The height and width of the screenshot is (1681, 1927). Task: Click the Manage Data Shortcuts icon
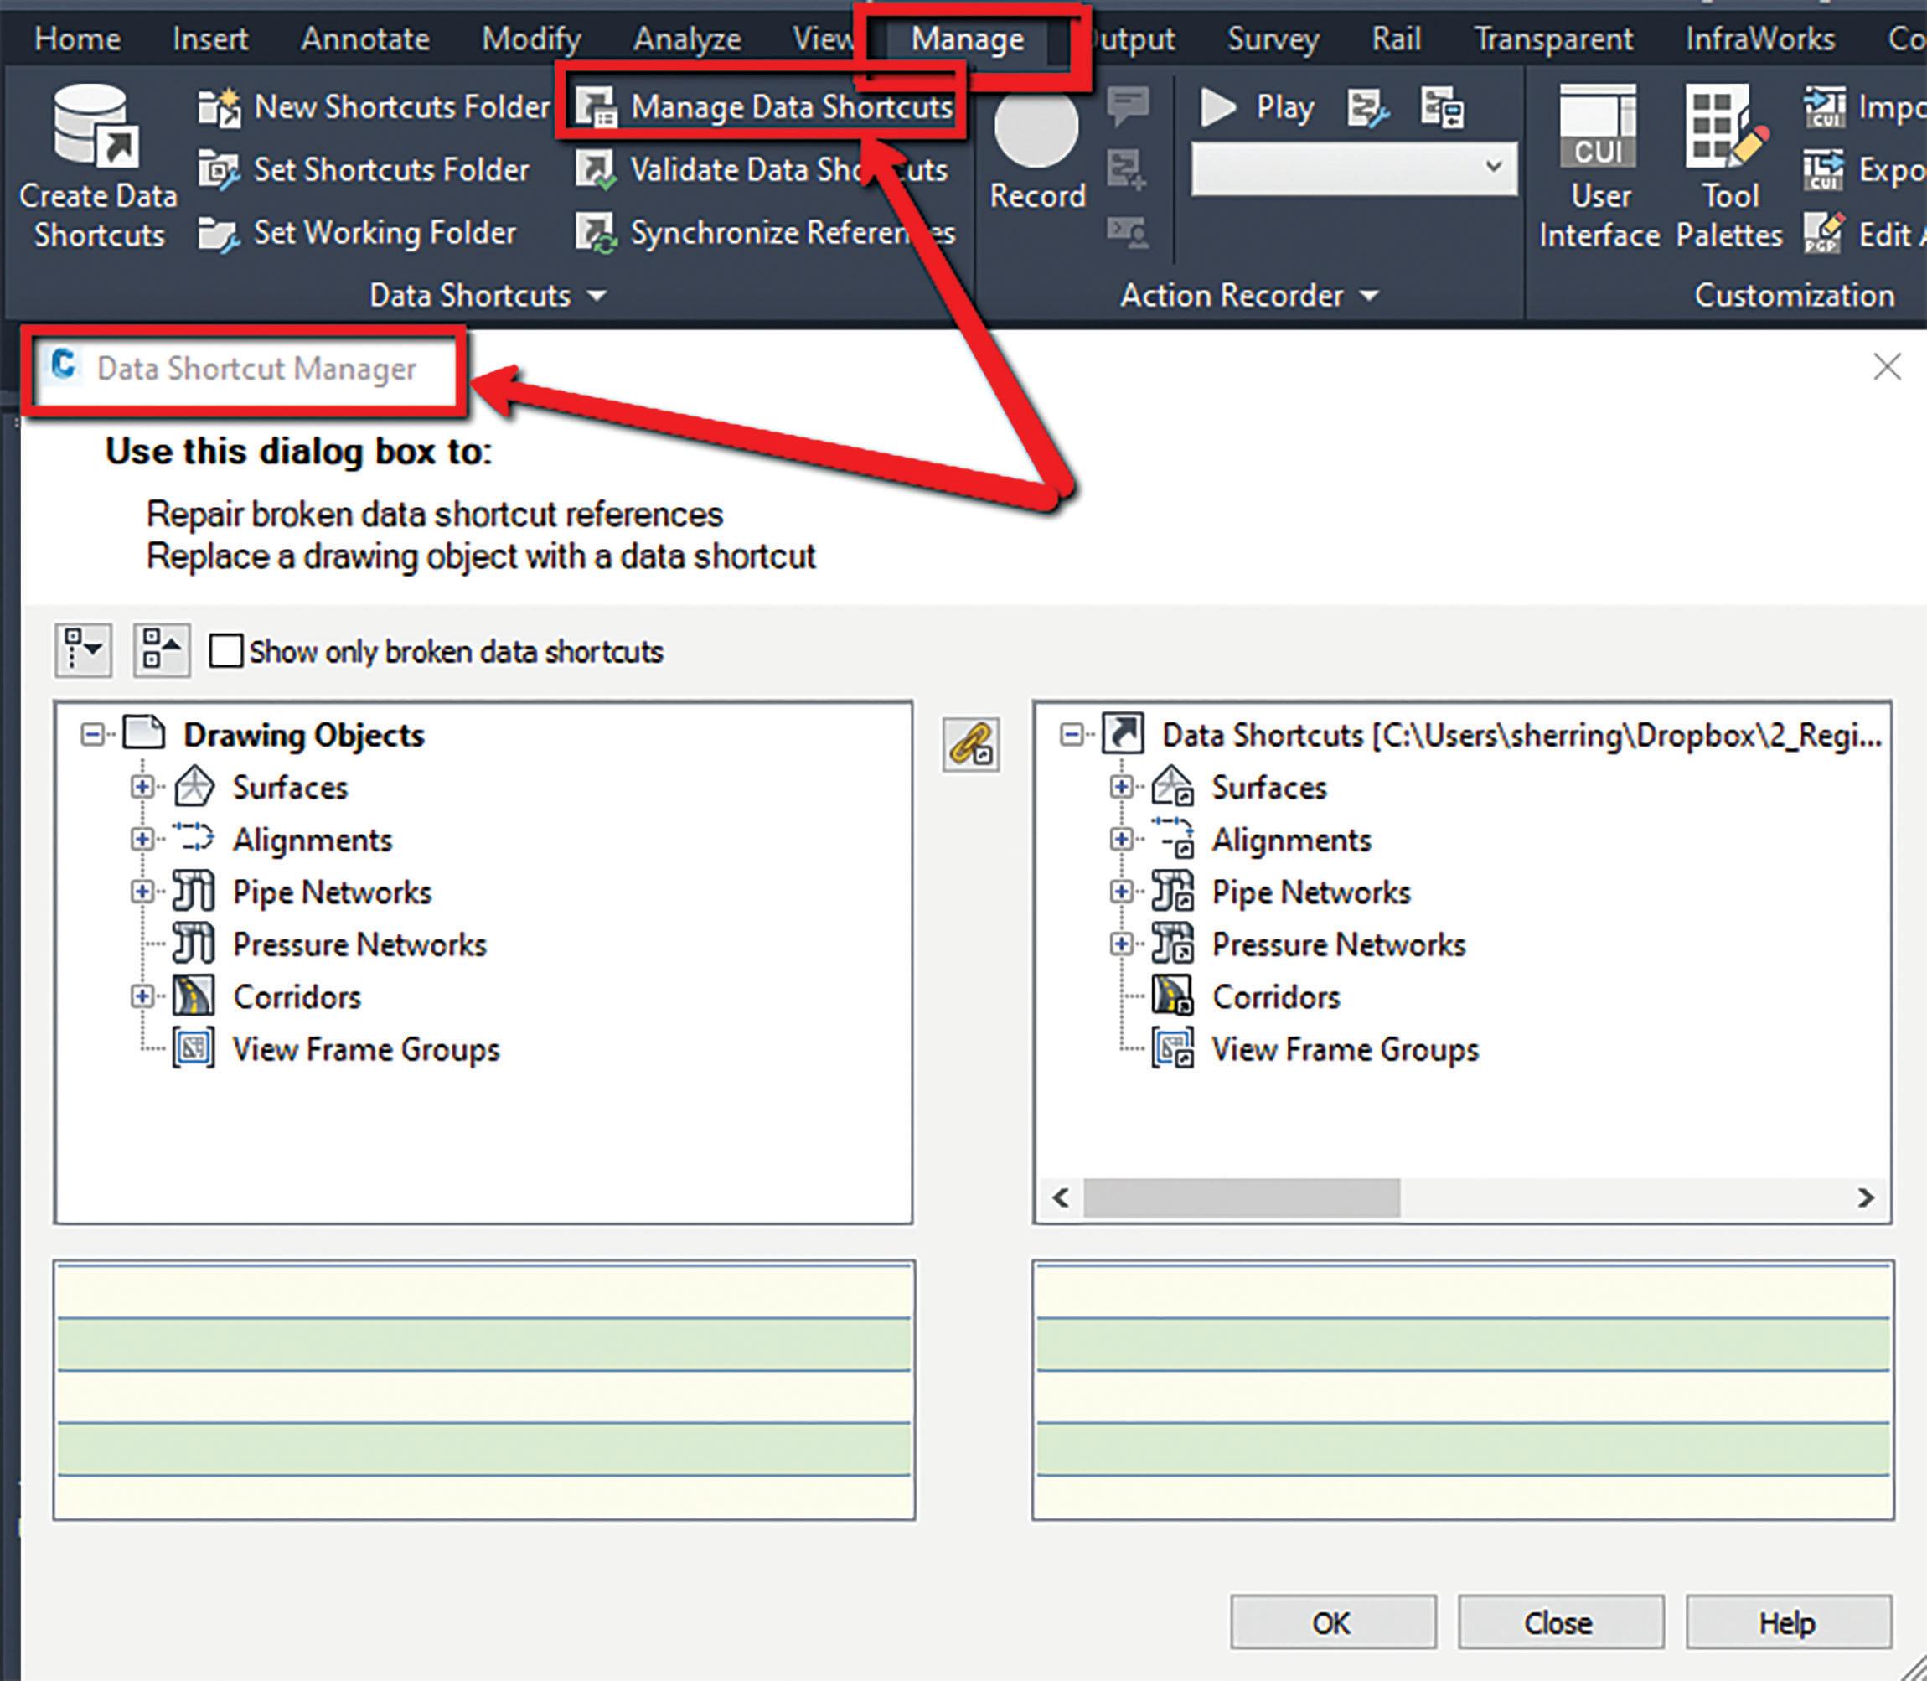pos(597,108)
